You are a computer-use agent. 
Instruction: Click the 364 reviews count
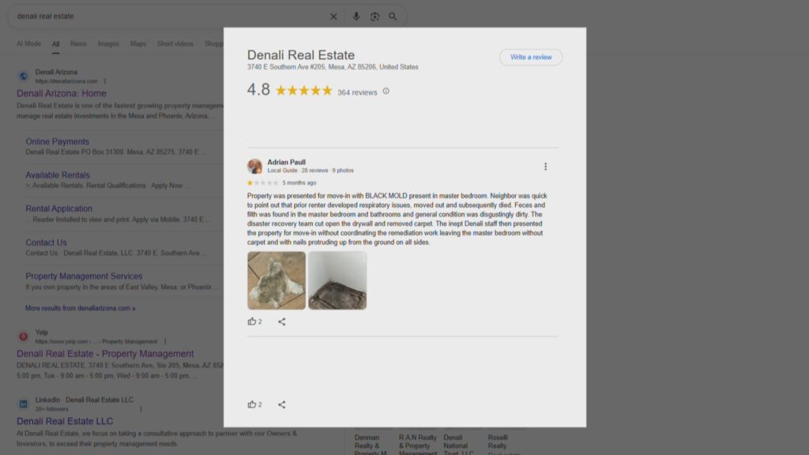click(x=357, y=92)
